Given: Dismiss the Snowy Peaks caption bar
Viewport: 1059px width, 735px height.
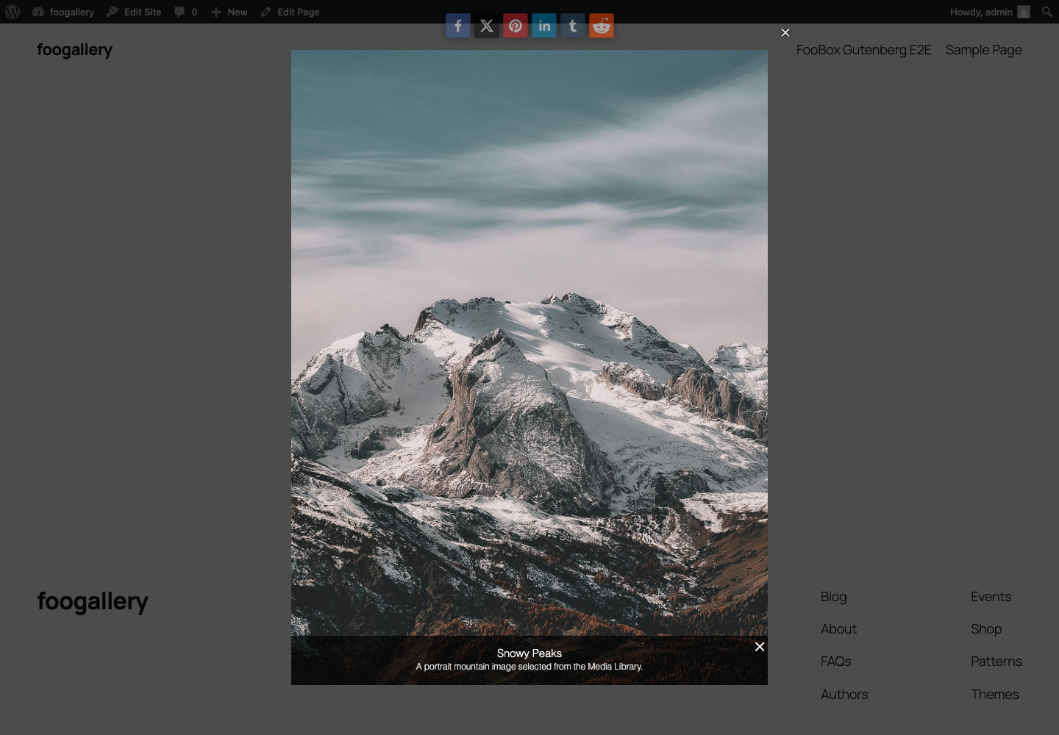Looking at the screenshot, I should tap(760, 647).
